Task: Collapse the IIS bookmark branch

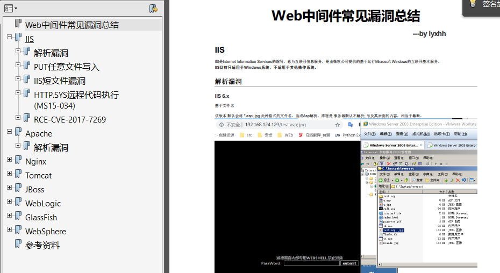Action: coord(10,37)
